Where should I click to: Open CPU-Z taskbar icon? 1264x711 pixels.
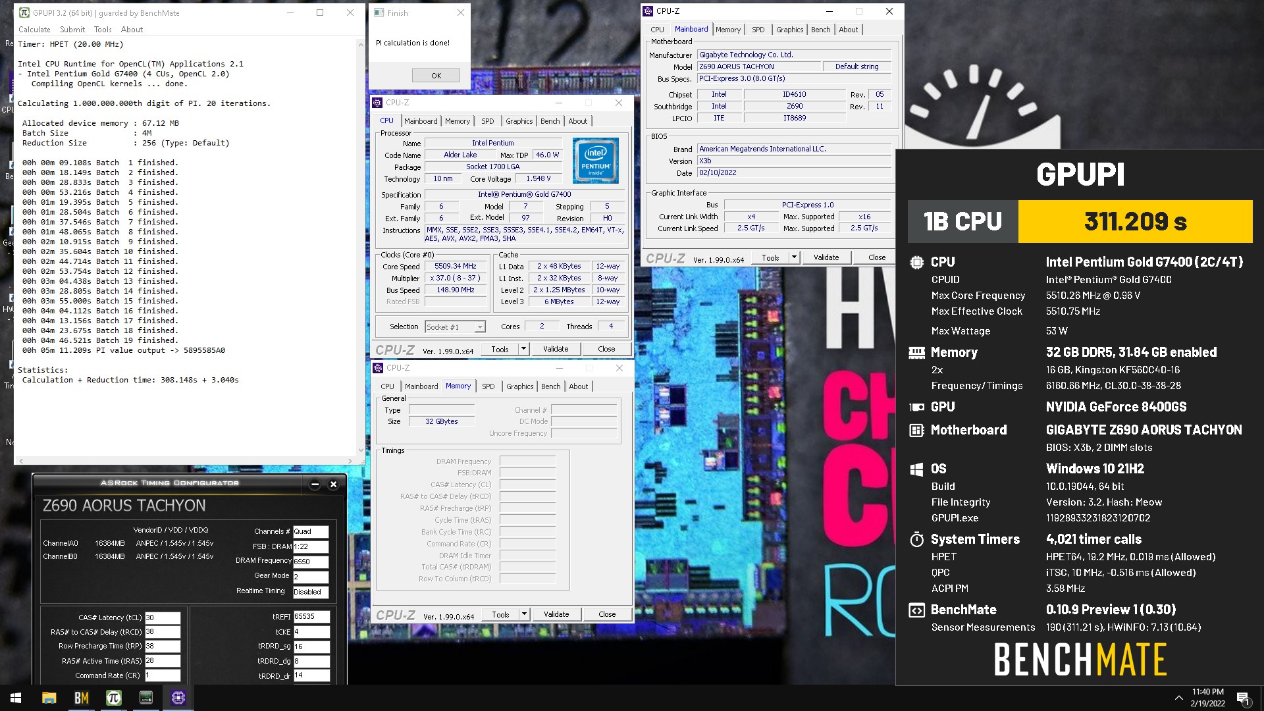178,698
